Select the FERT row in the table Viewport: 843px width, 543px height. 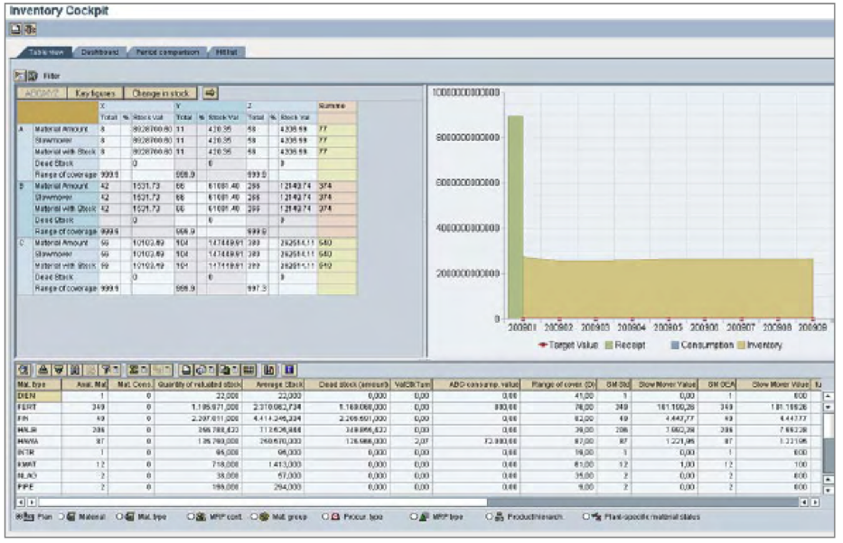pos(419,408)
